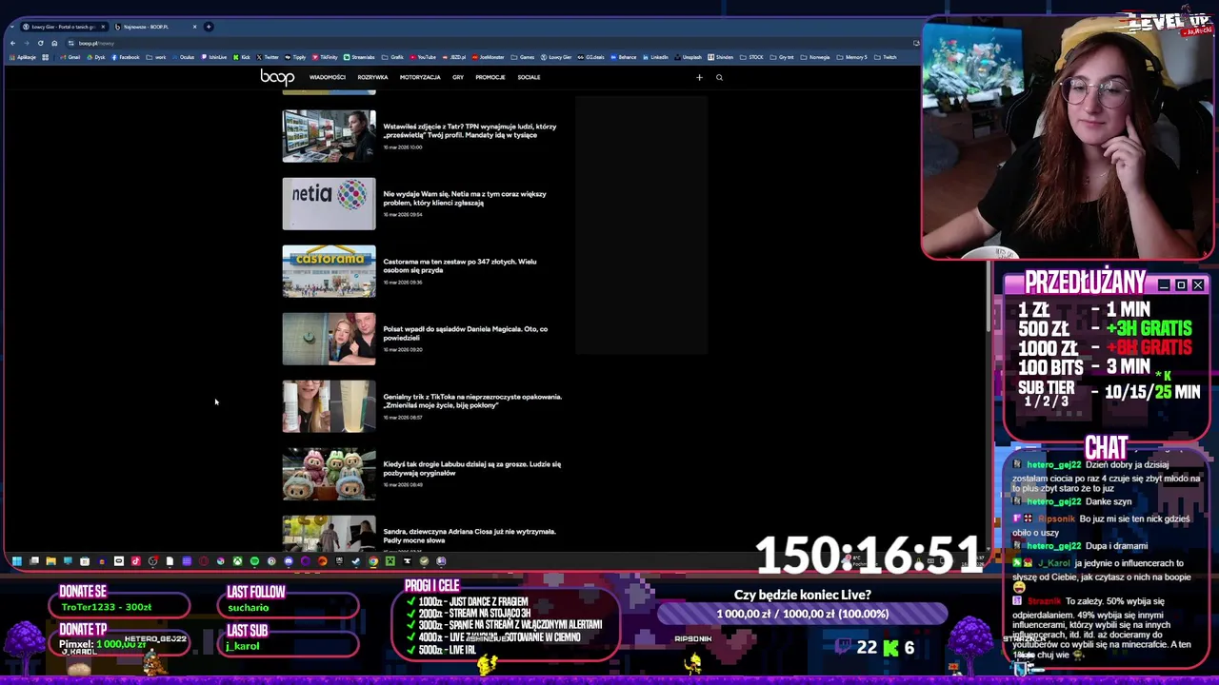Close the Najnowsze BOOP.PL tab
This screenshot has width=1219, height=685.
[x=194, y=27]
